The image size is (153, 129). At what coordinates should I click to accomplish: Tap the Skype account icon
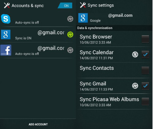[x=6, y=19]
